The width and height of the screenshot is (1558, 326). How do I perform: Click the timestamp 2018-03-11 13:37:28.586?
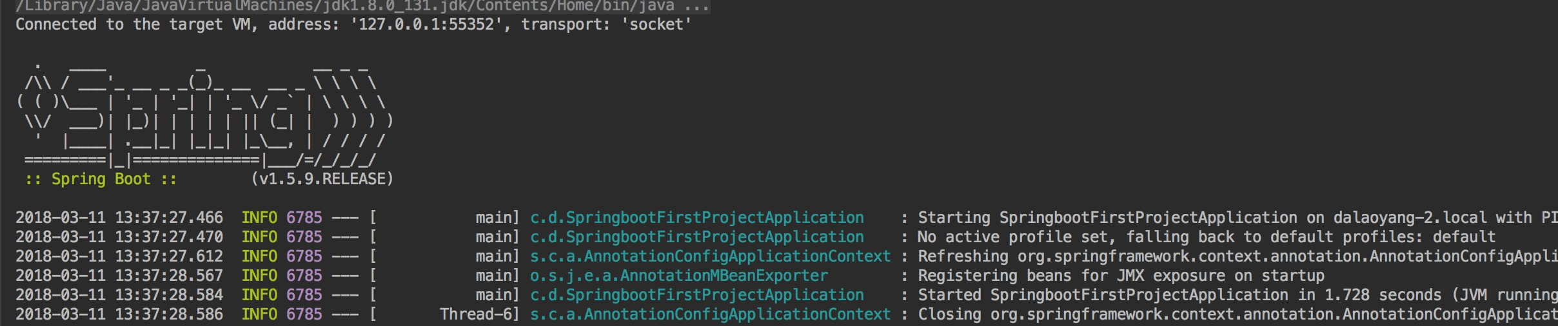click(119, 314)
